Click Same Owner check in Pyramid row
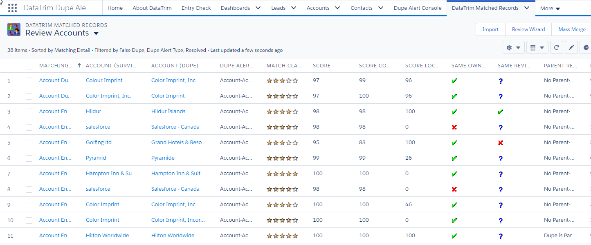The width and height of the screenshot is (591, 245). point(454,158)
